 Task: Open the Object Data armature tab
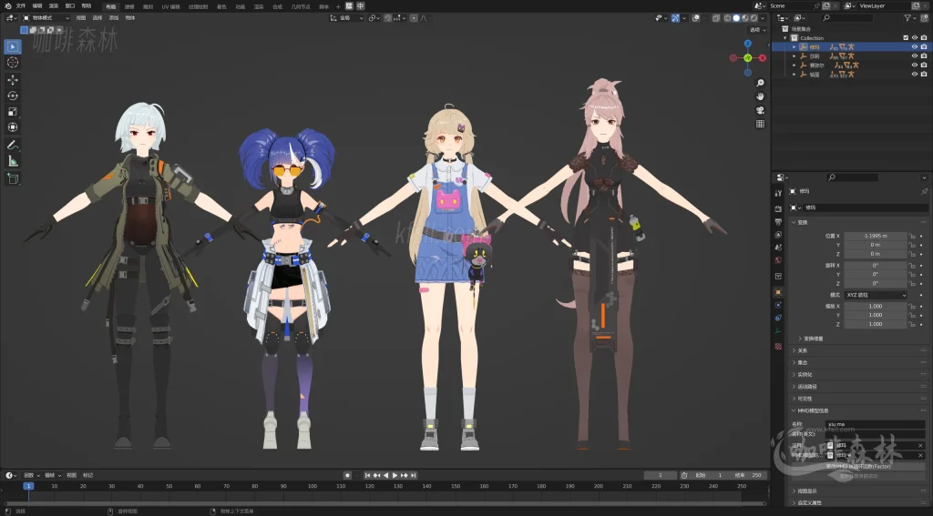pos(778,331)
